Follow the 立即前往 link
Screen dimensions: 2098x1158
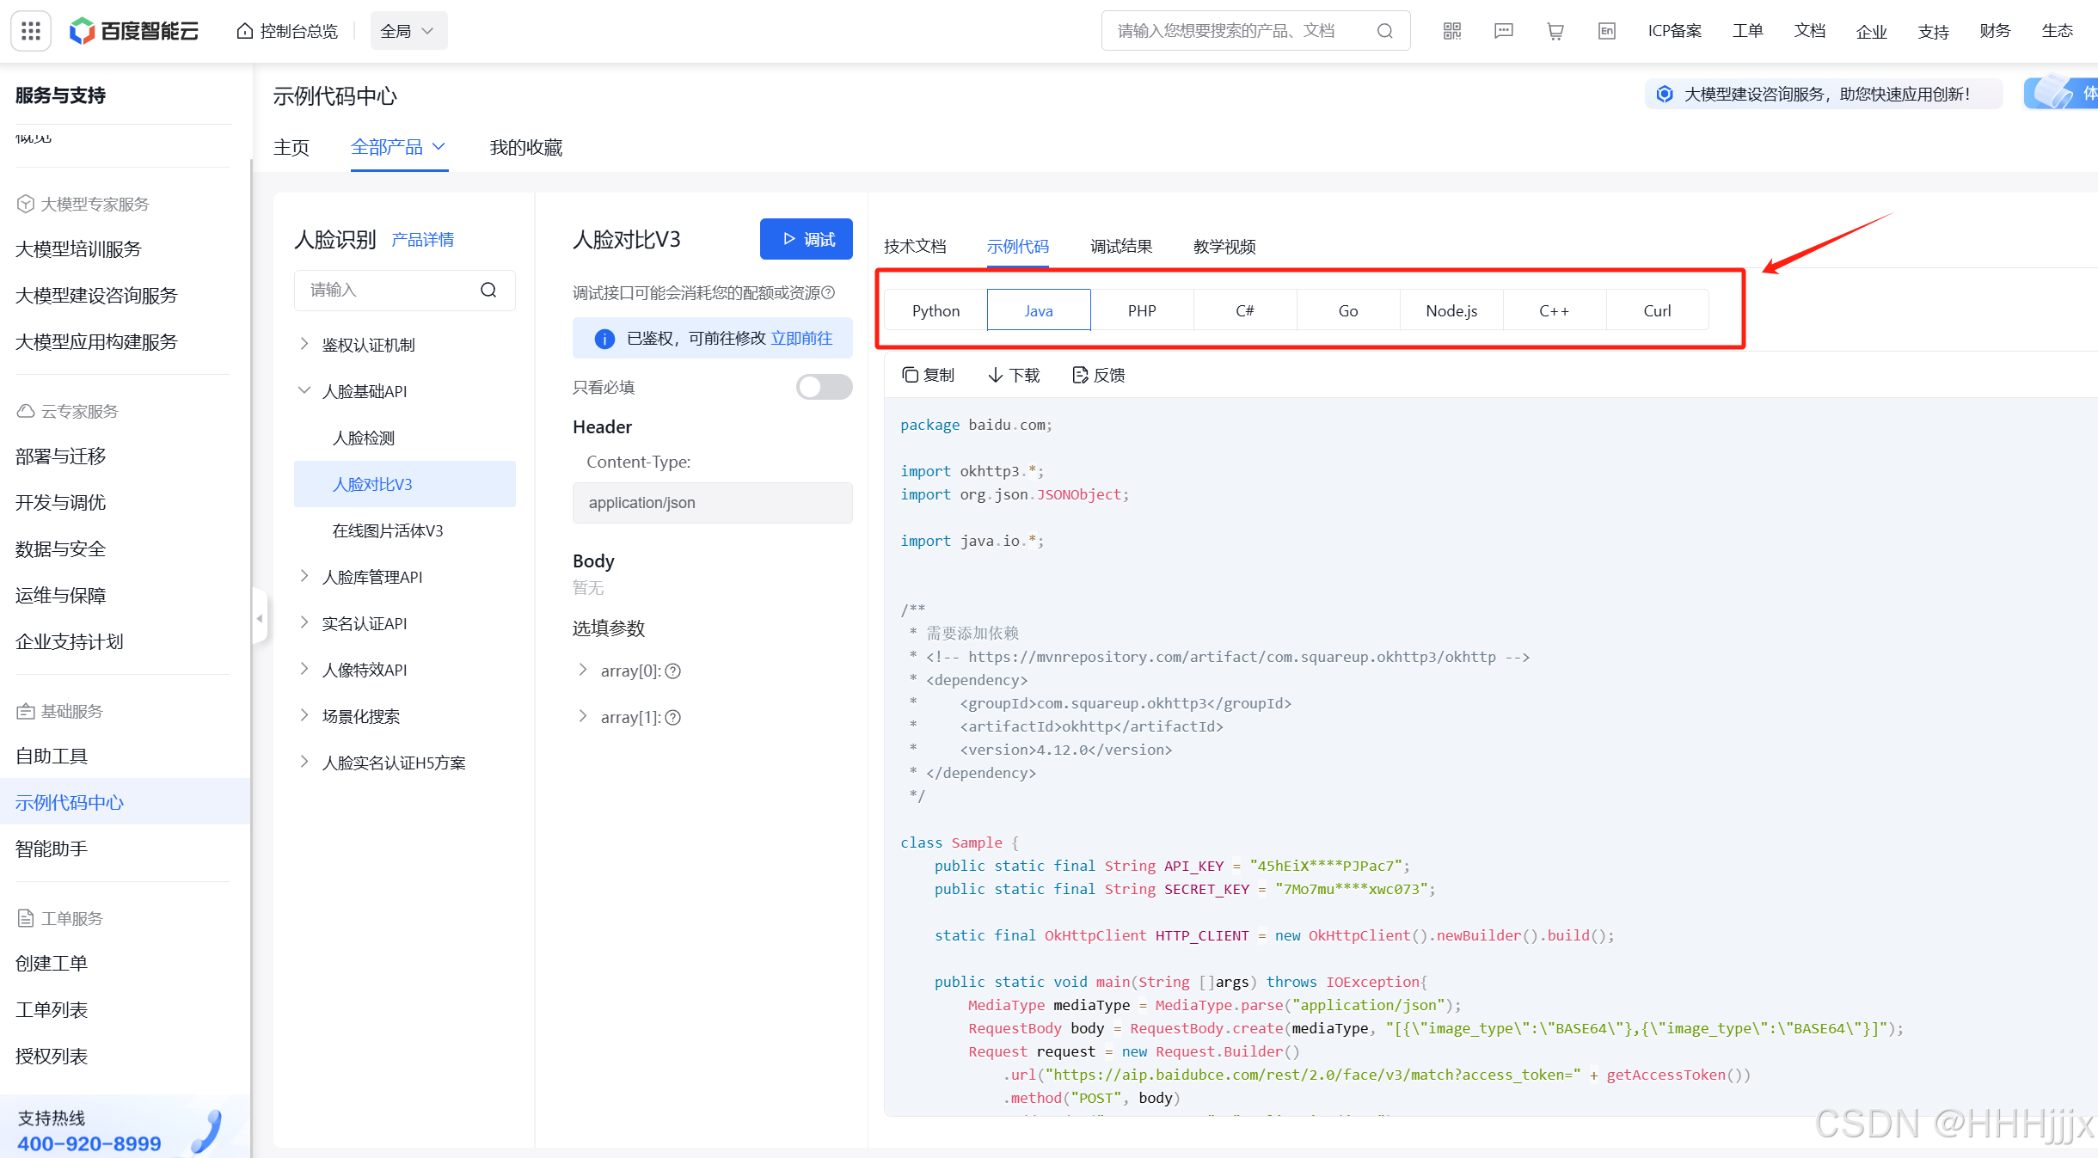tap(801, 339)
